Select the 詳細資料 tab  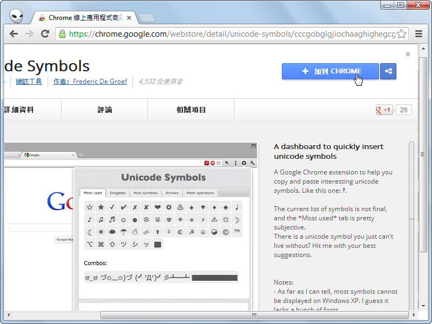coord(20,109)
